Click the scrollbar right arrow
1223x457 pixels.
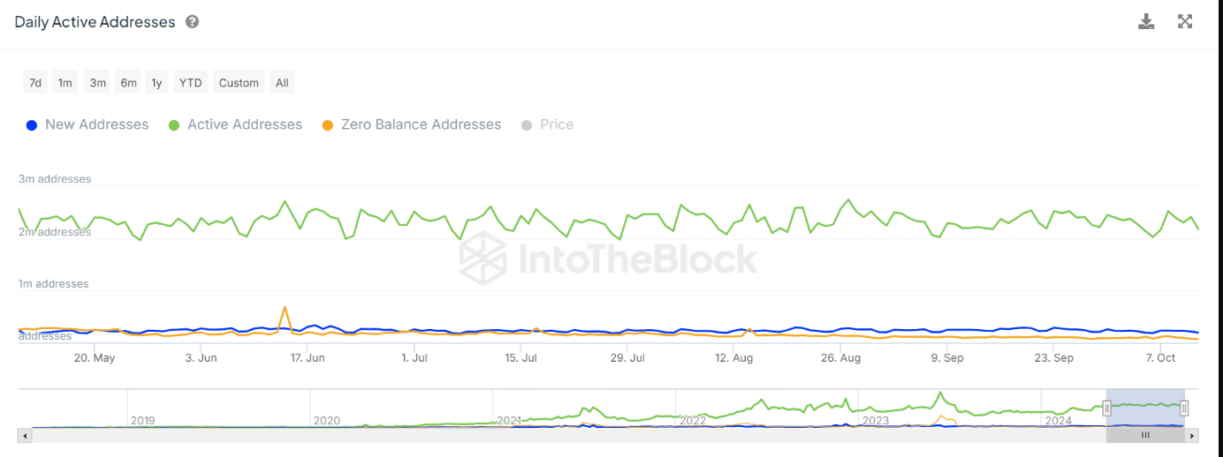[x=1193, y=436]
